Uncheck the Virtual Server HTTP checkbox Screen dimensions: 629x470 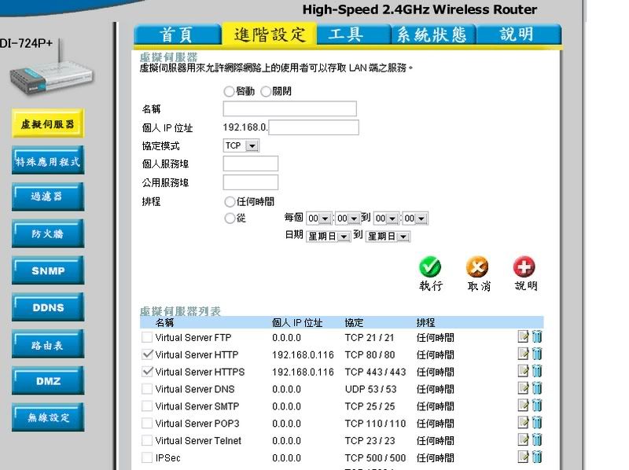pyautogui.click(x=147, y=354)
